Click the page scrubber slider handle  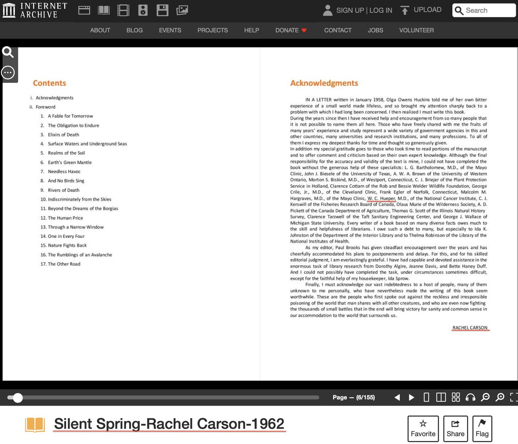click(x=17, y=397)
